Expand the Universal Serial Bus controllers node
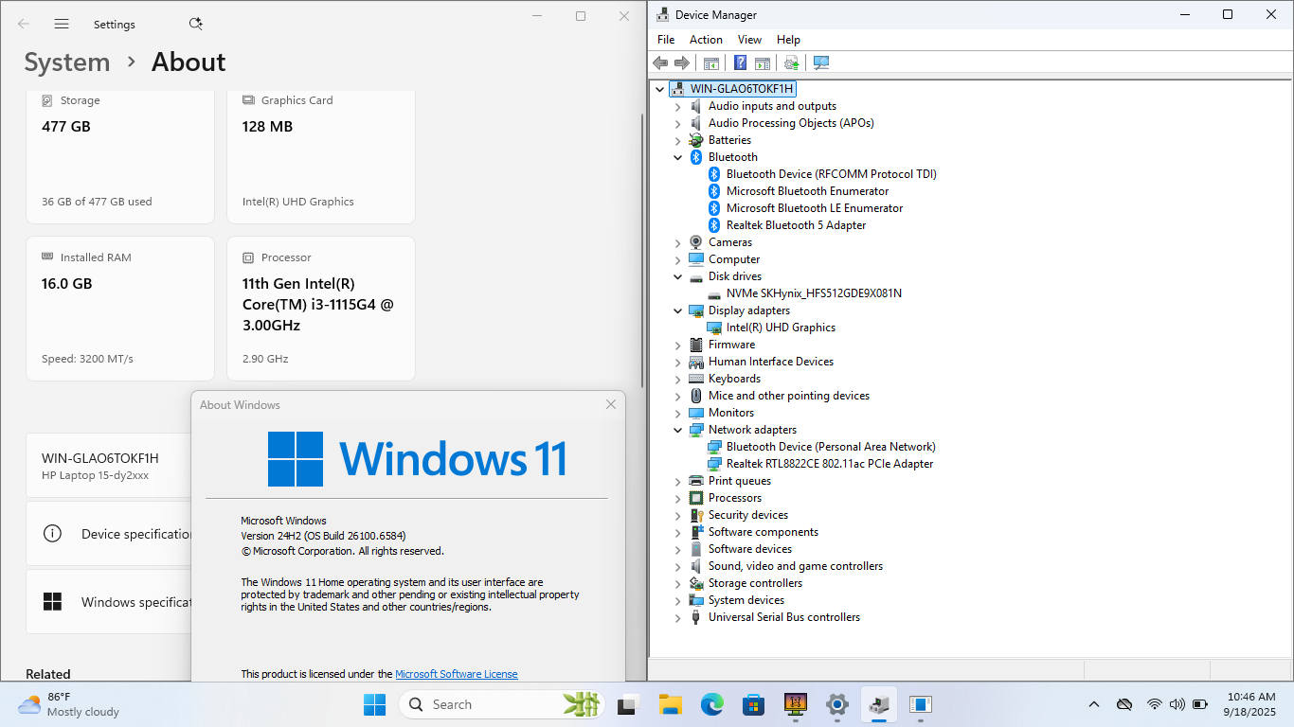 (x=677, y=617)
